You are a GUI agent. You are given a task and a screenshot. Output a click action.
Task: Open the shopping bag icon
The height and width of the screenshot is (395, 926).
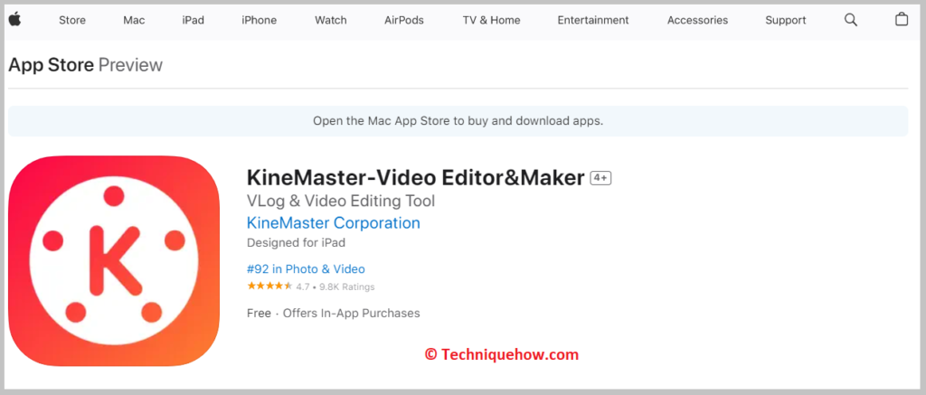coord(902,20)
